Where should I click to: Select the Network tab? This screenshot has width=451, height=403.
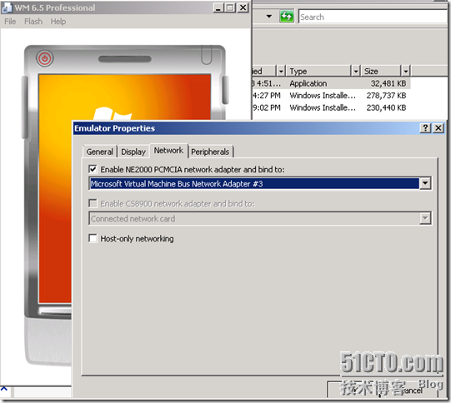tap(168, 150)
